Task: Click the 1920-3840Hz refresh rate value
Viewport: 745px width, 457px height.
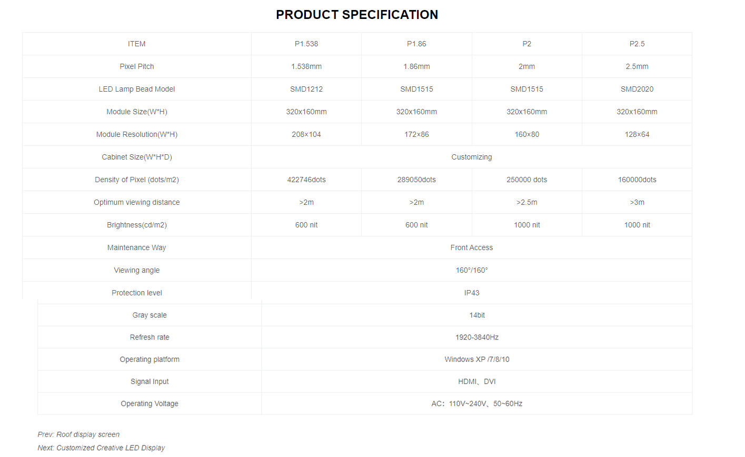Action: [477, 337]
